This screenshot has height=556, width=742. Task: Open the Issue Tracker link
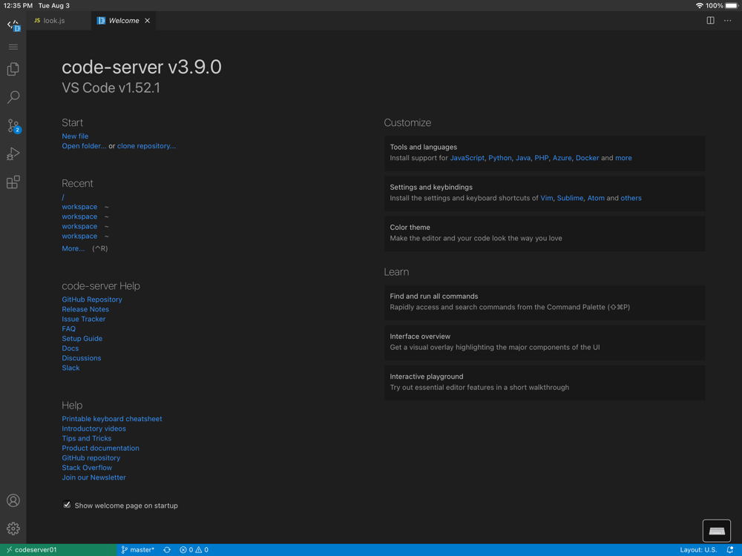tap(83, 319)
